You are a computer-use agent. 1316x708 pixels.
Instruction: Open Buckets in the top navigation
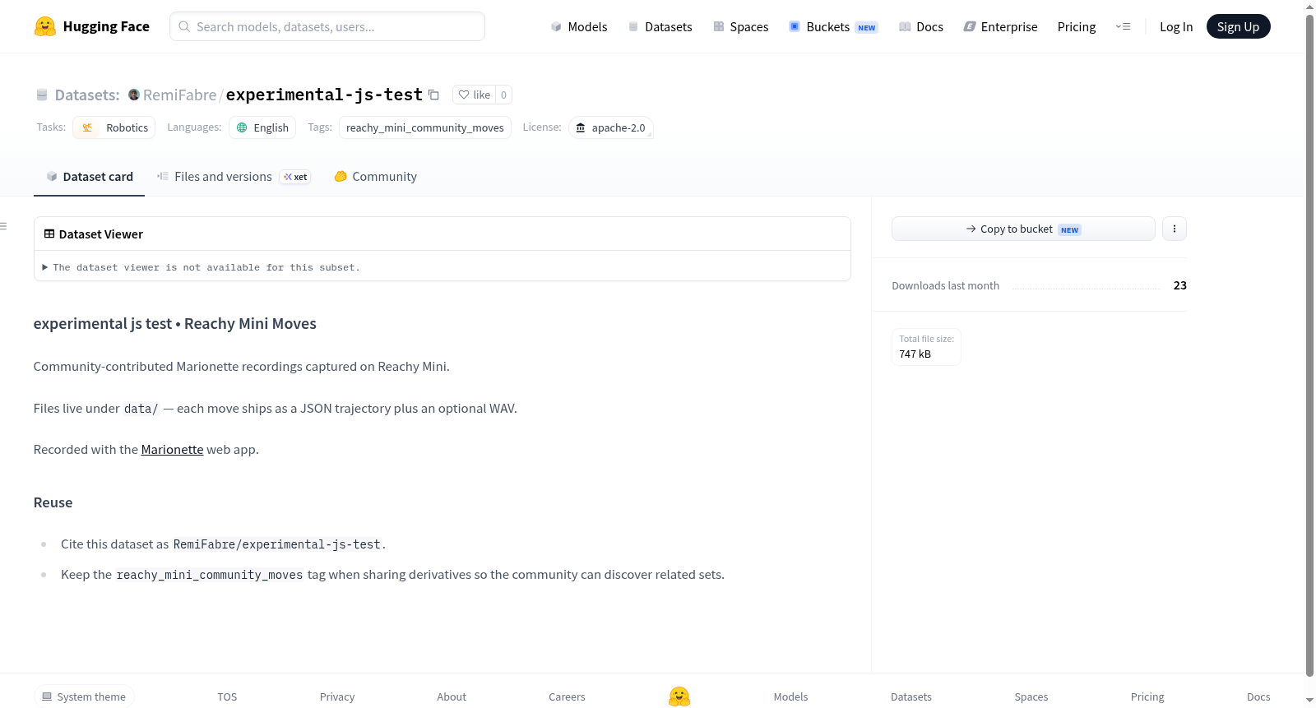[833, 26]
